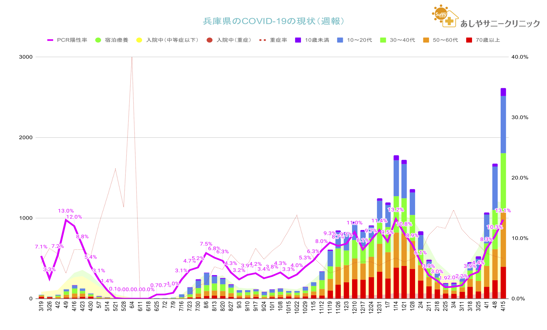Click the magenta PCR陽性率 legend line marker
Image resolution: width=547 pixels, height=330 pixels.
coord(50,40)
